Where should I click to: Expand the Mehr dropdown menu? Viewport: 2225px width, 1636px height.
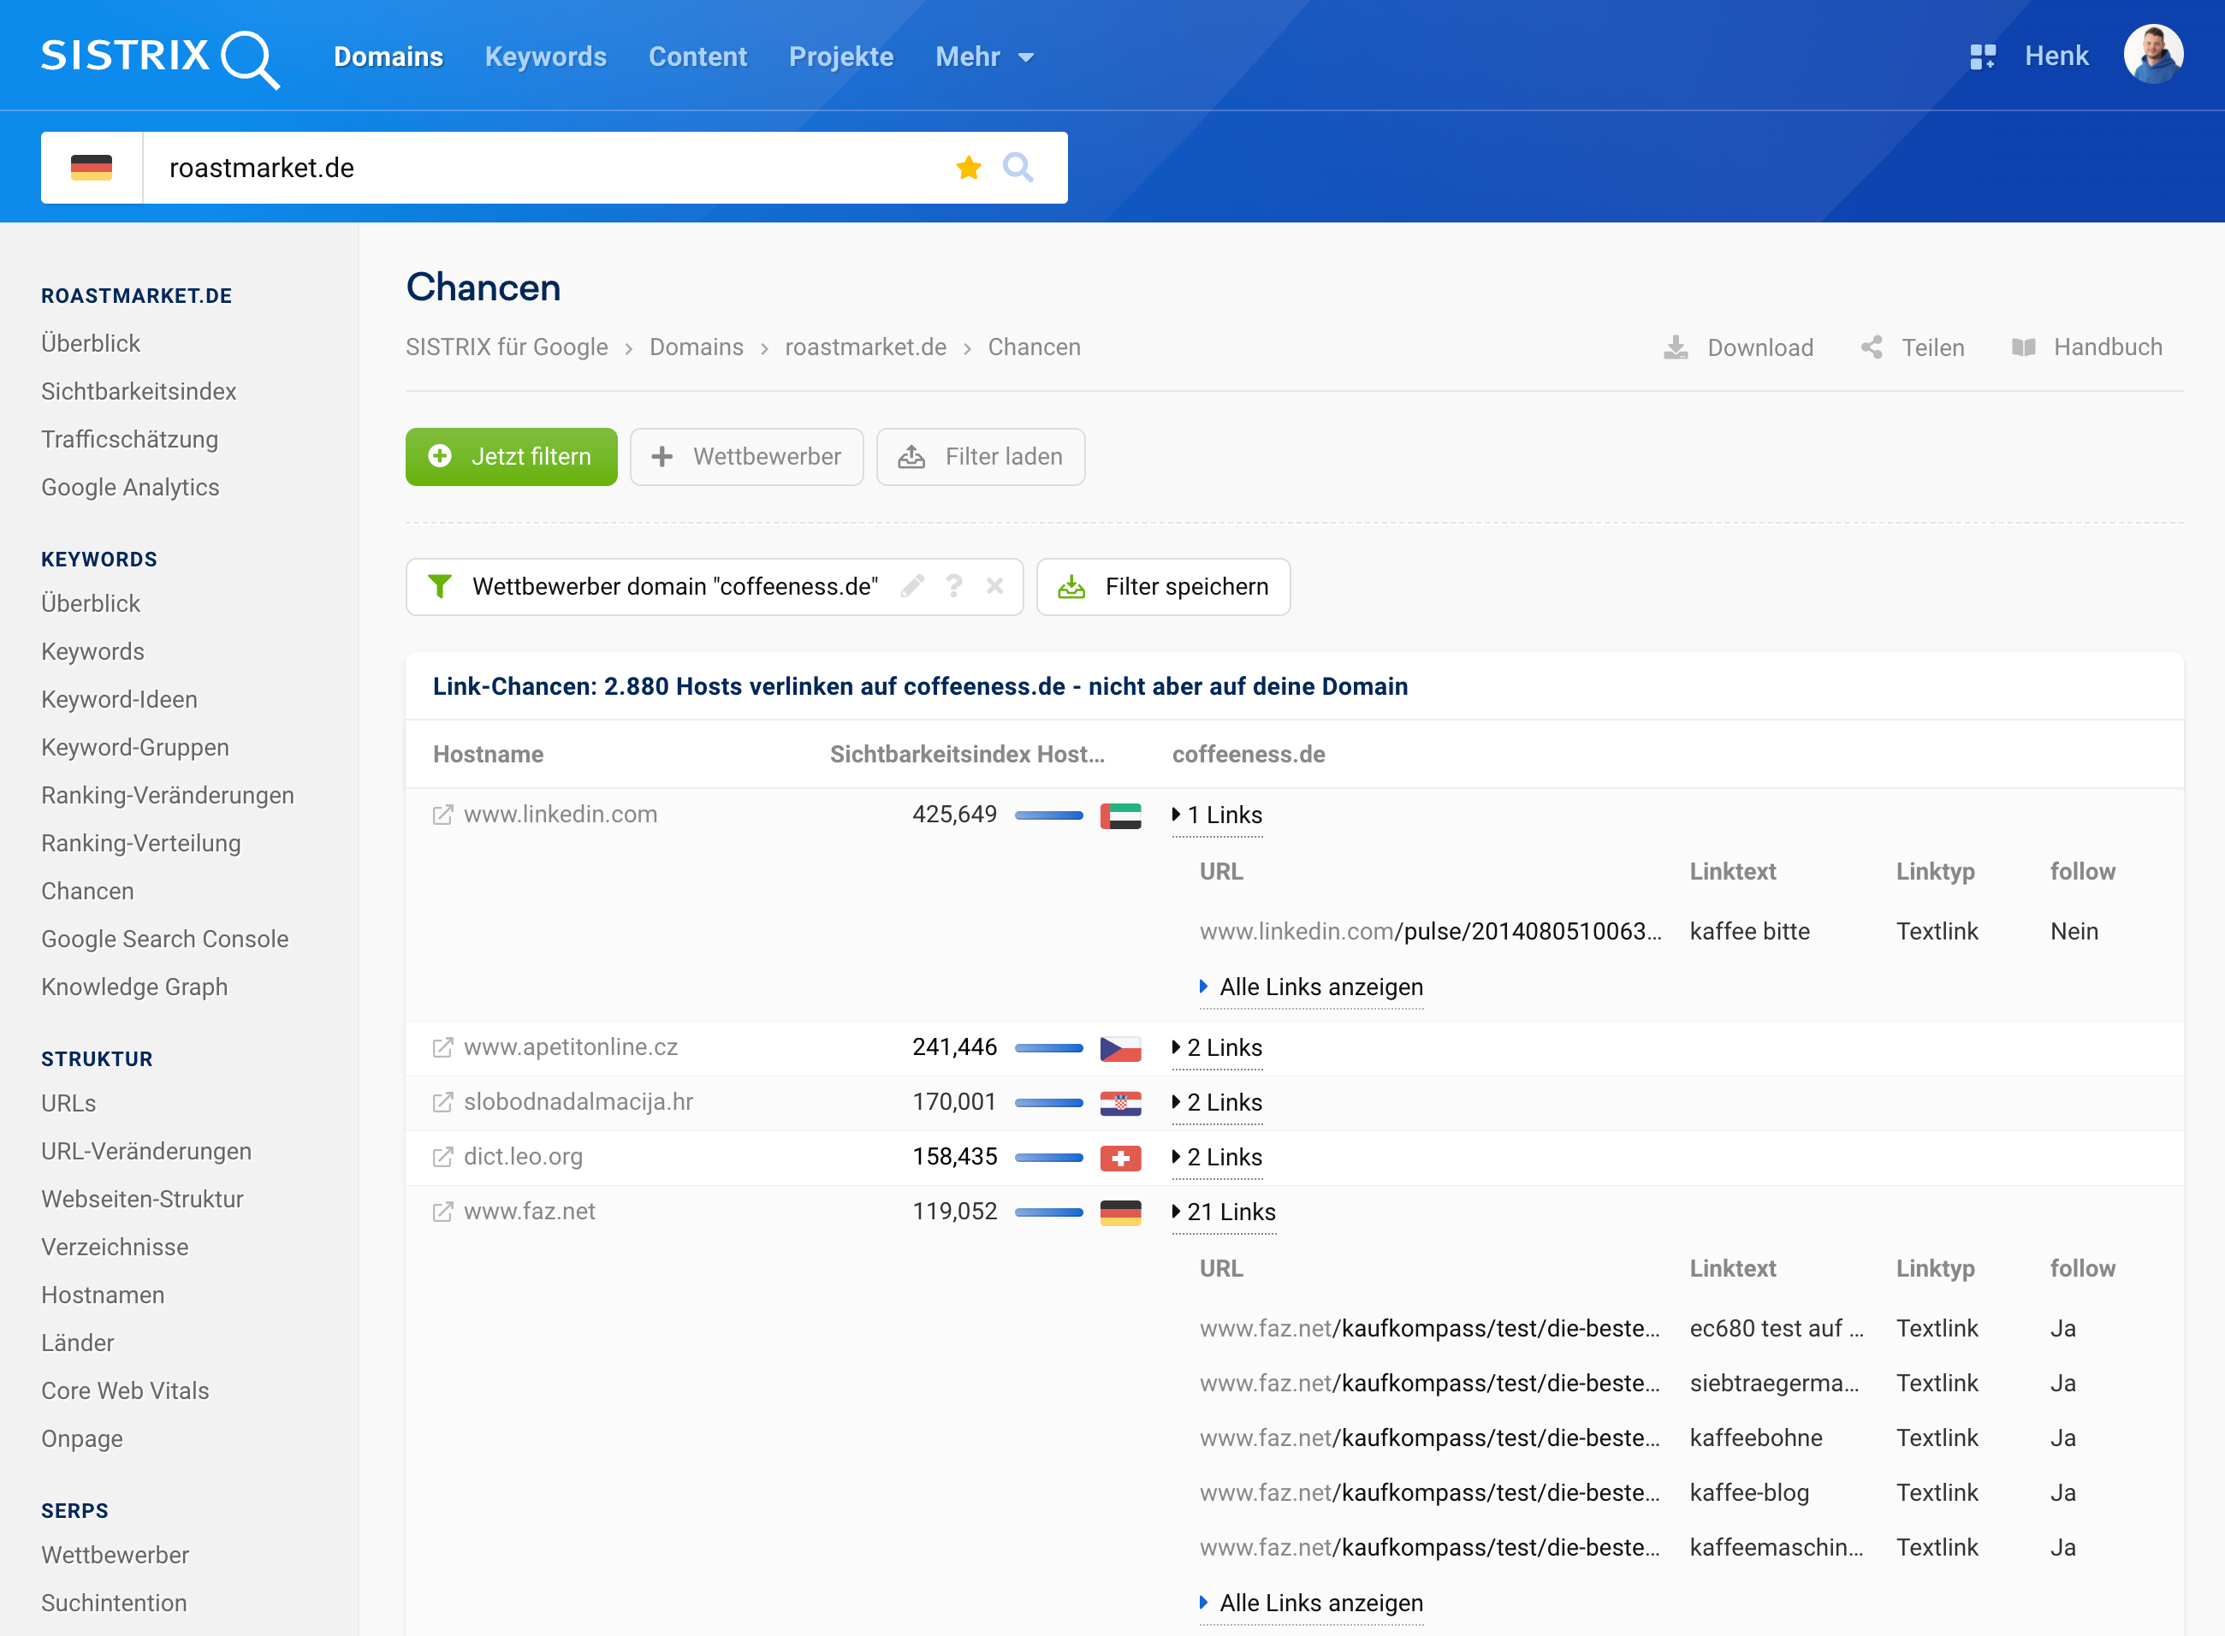[x=984, y=56]
